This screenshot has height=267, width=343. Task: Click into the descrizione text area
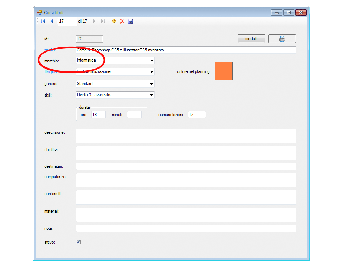tap(186, 136)
